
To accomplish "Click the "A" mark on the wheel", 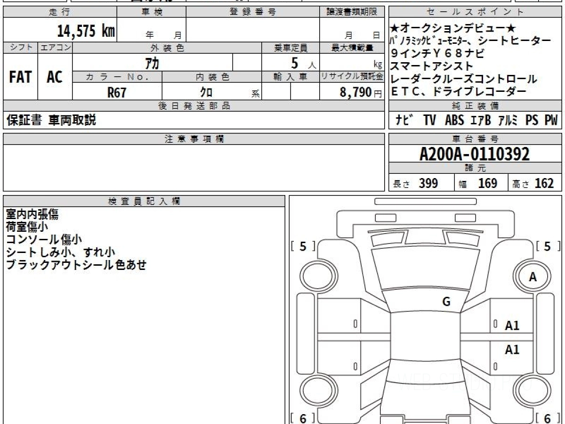I will pyautogui.click(x=533, y=277).
